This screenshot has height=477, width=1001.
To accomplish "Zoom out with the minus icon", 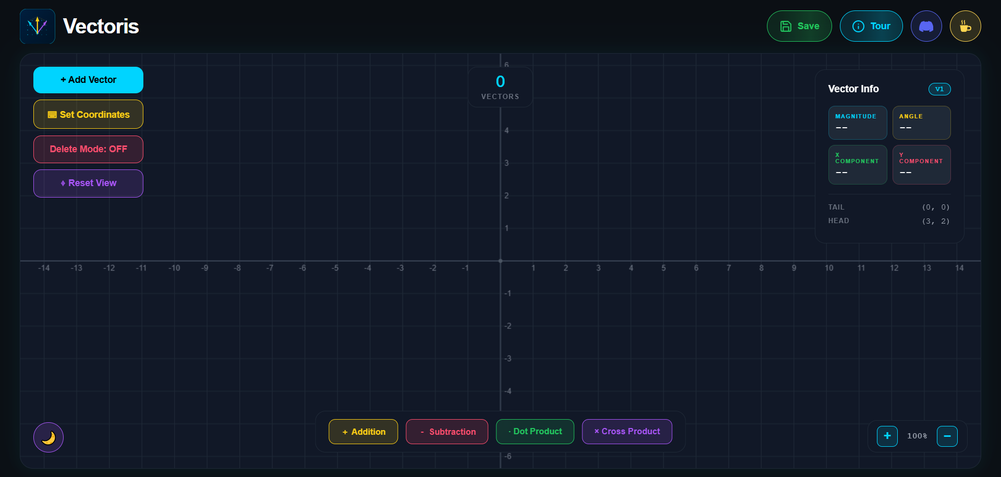I will (947, 436).
